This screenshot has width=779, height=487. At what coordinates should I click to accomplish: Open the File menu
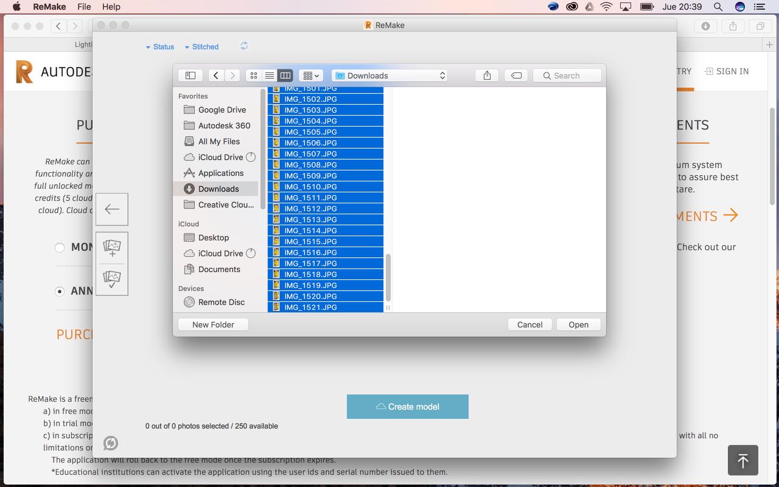coord(84,7)
